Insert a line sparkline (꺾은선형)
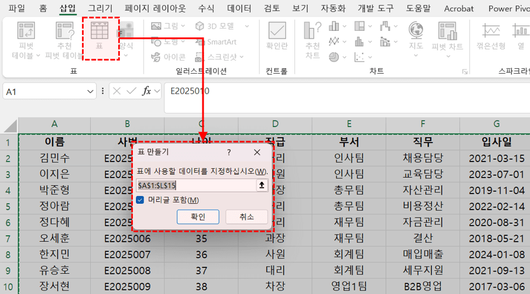530x294 pixels. (491, 37)
